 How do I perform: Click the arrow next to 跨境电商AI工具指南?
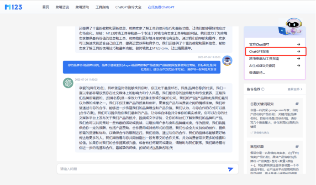pyautogui.click(x=299, y=58)
